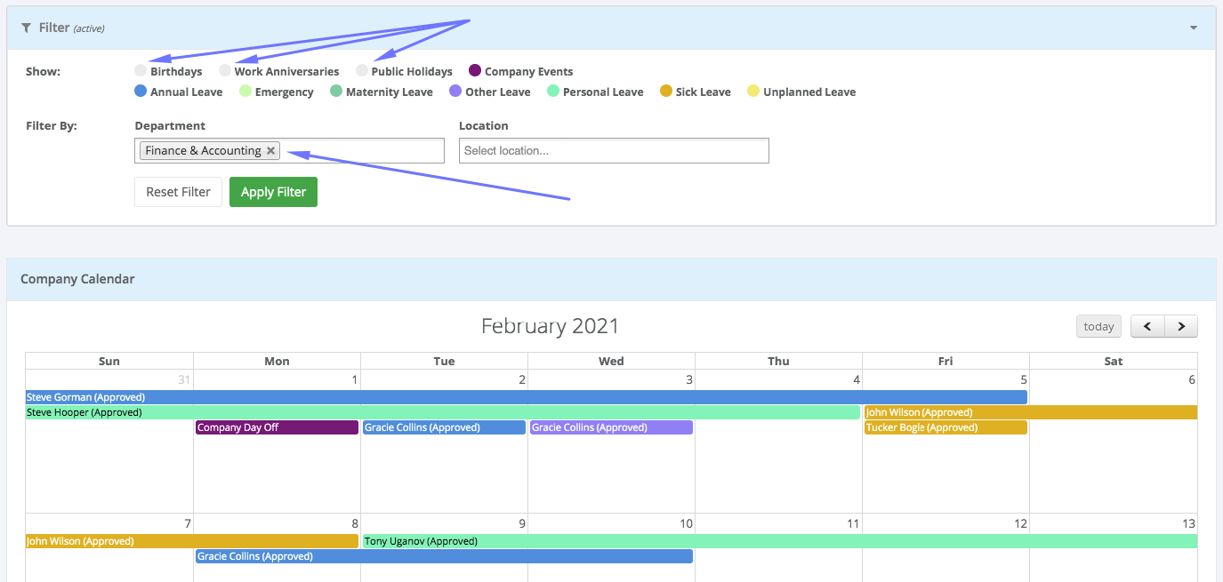This screenshot has height=582, width=1223.
Task: Open the Department selection box
Action: [289, 150]
